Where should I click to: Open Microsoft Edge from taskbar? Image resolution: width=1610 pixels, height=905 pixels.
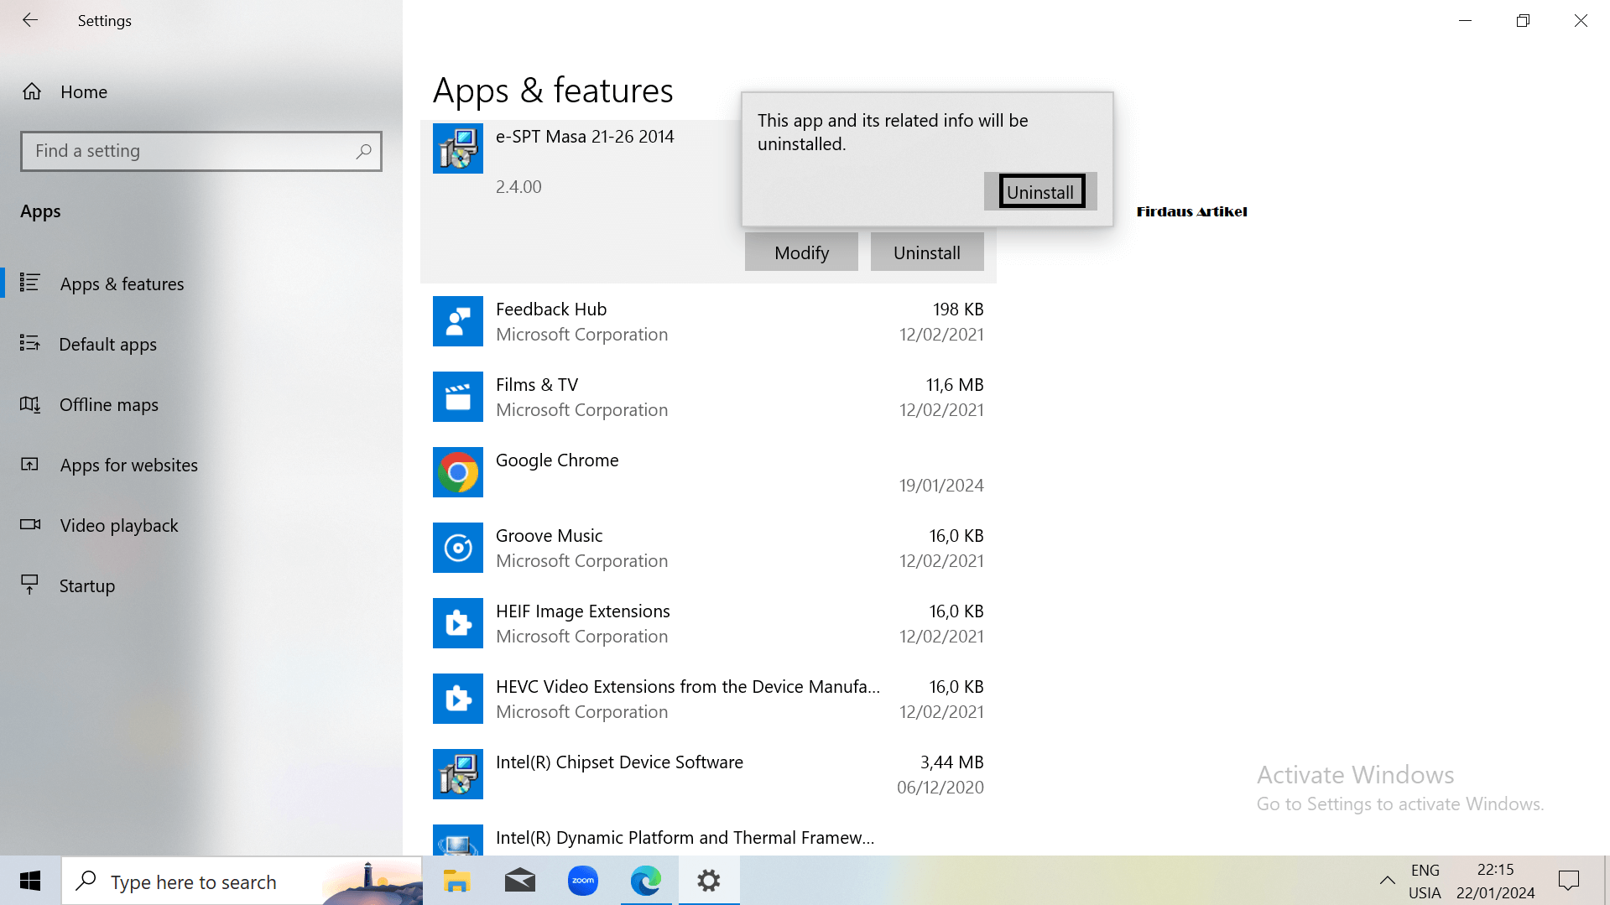pos(646,881)
